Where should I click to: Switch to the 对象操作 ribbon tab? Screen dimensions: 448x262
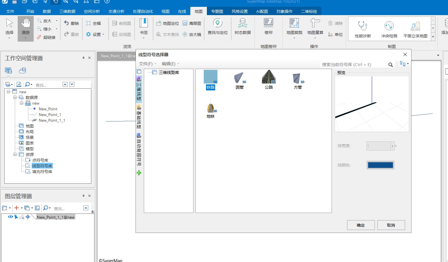(284, 11)
